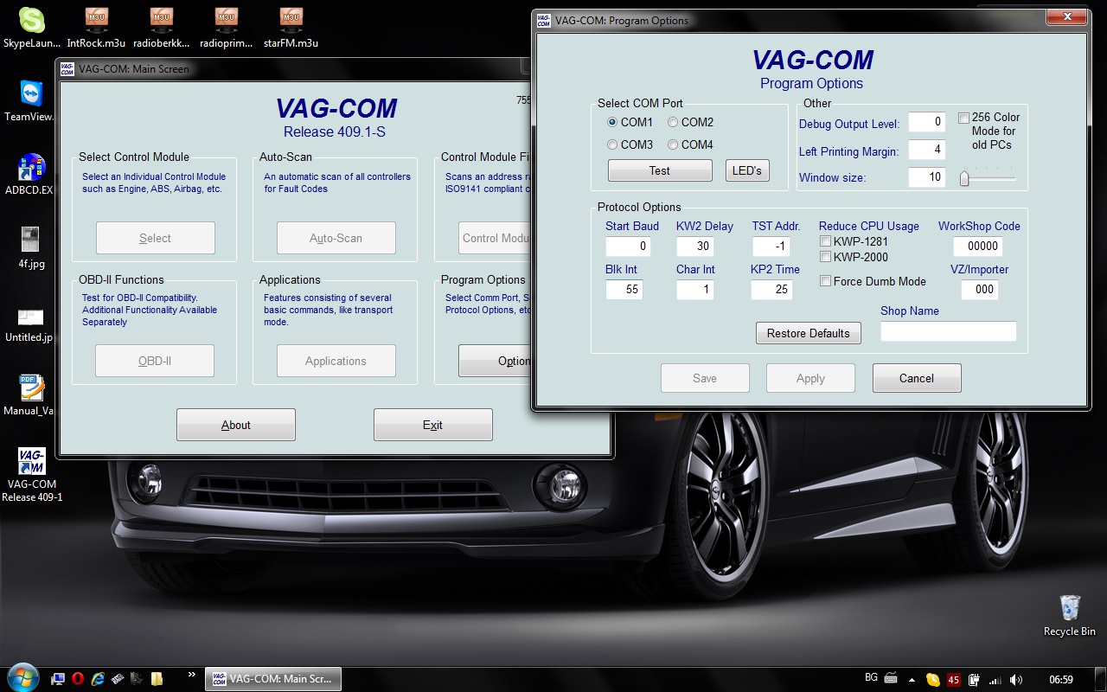Viewport: 1107px width, 692px height.
Task: Click the Left Printing Margin field
Action: 927,151
